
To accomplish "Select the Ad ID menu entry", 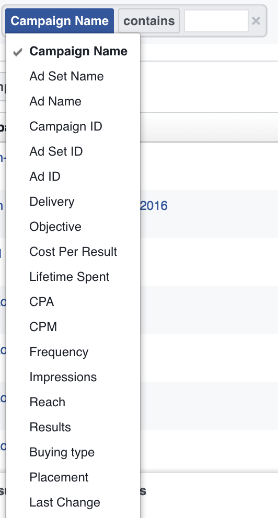I will tap(73, 176).
